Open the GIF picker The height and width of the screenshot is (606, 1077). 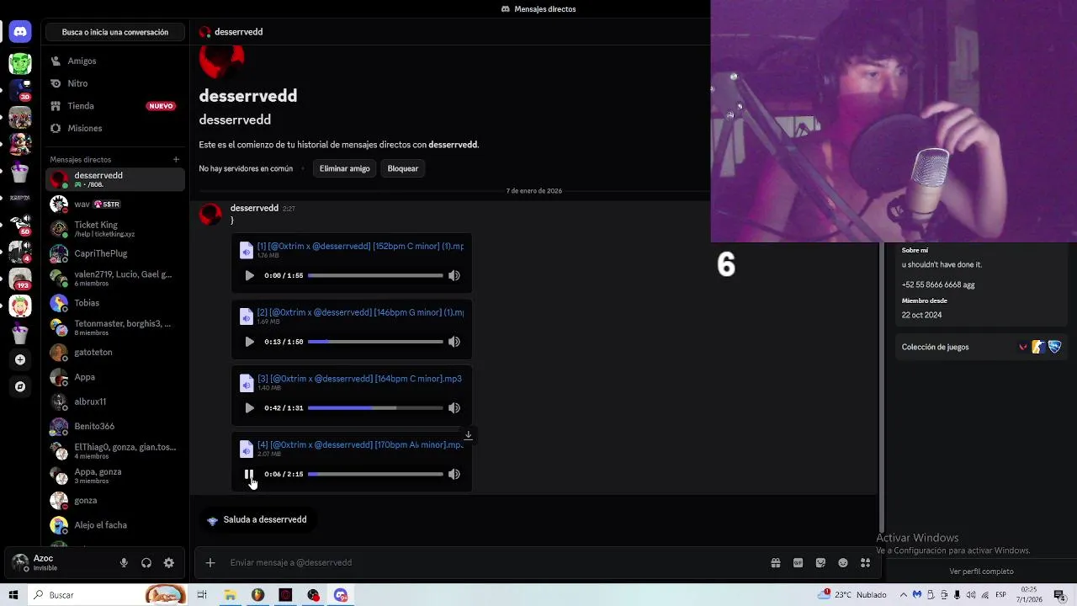coord(798,563)
